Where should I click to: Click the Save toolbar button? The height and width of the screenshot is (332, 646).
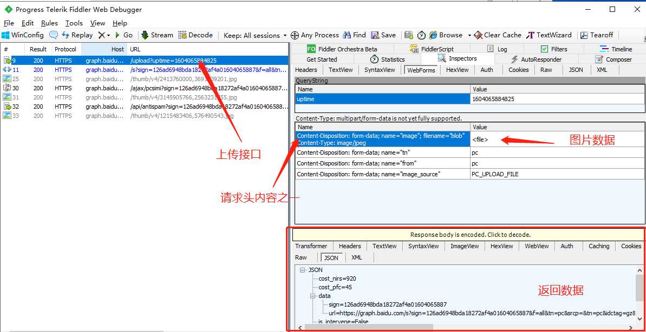point(383,35)
